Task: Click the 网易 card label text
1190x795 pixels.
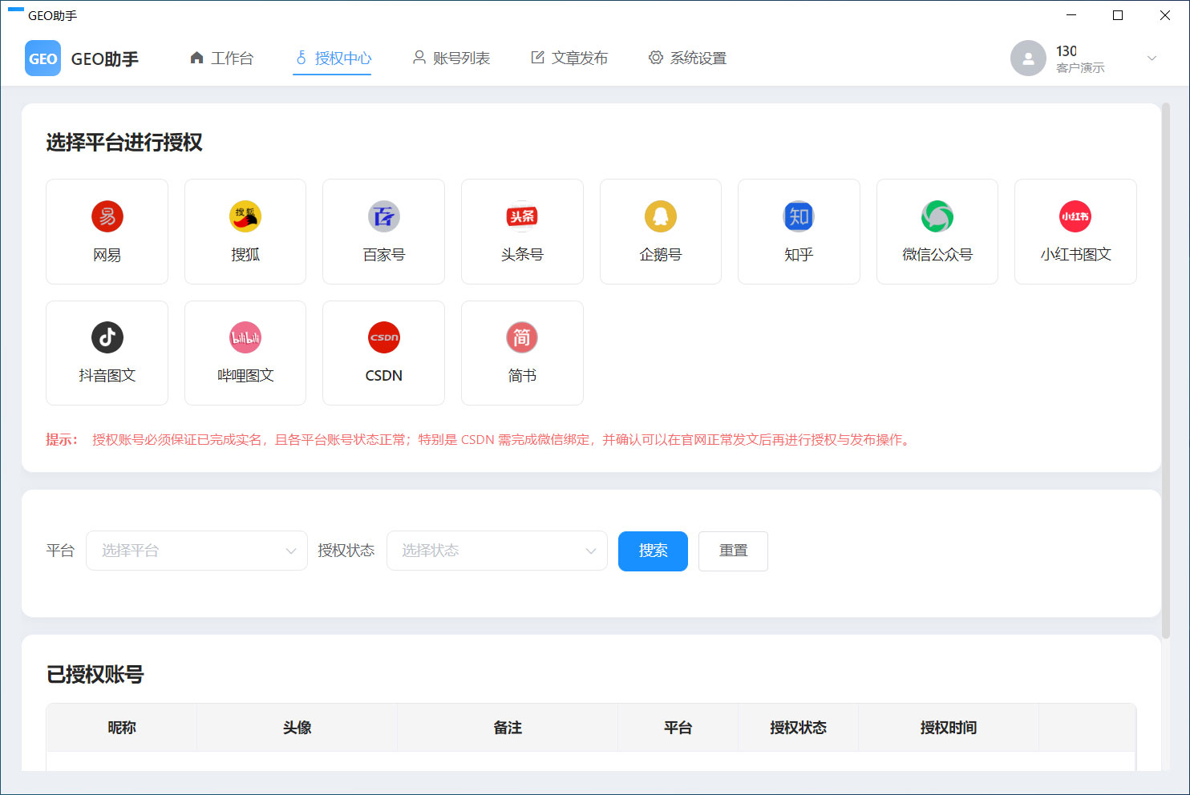Action: click(x=107, y=255)
